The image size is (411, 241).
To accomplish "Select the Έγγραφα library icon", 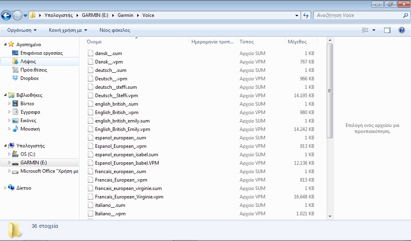I will pyautogui.click(x=16, y=112).
